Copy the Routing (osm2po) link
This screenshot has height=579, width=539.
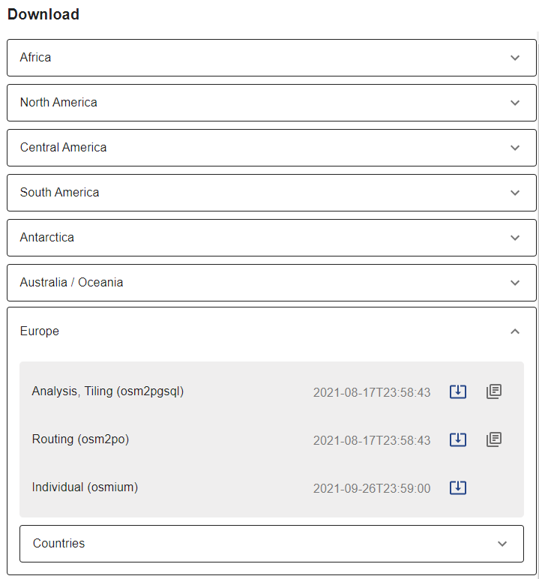[x=493, y=439]
